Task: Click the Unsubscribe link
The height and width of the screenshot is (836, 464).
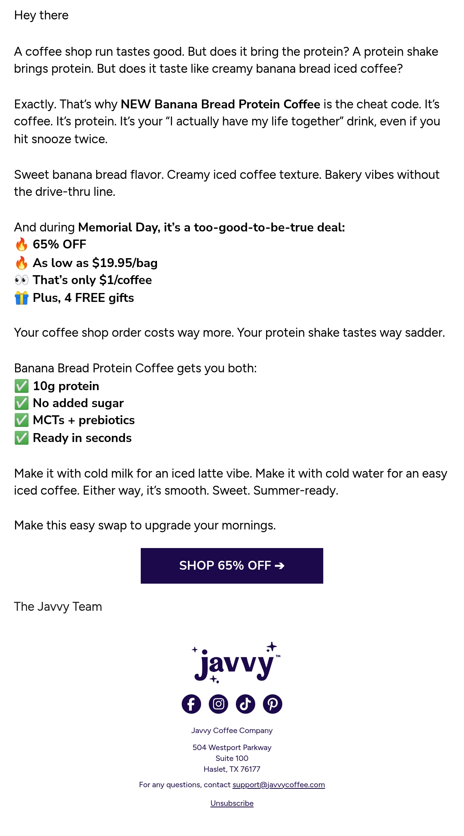Action: (232, 803)
